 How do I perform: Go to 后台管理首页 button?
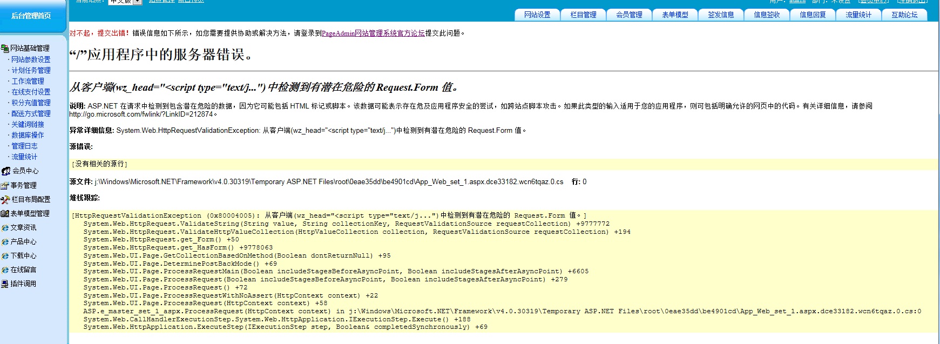pyautogui.click(x=31, y=16)
